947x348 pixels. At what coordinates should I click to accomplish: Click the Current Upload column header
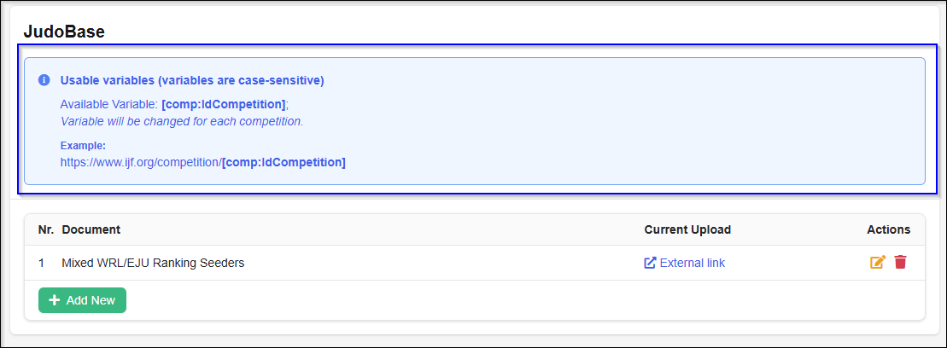pyautogui.click(x=687, y=229)
